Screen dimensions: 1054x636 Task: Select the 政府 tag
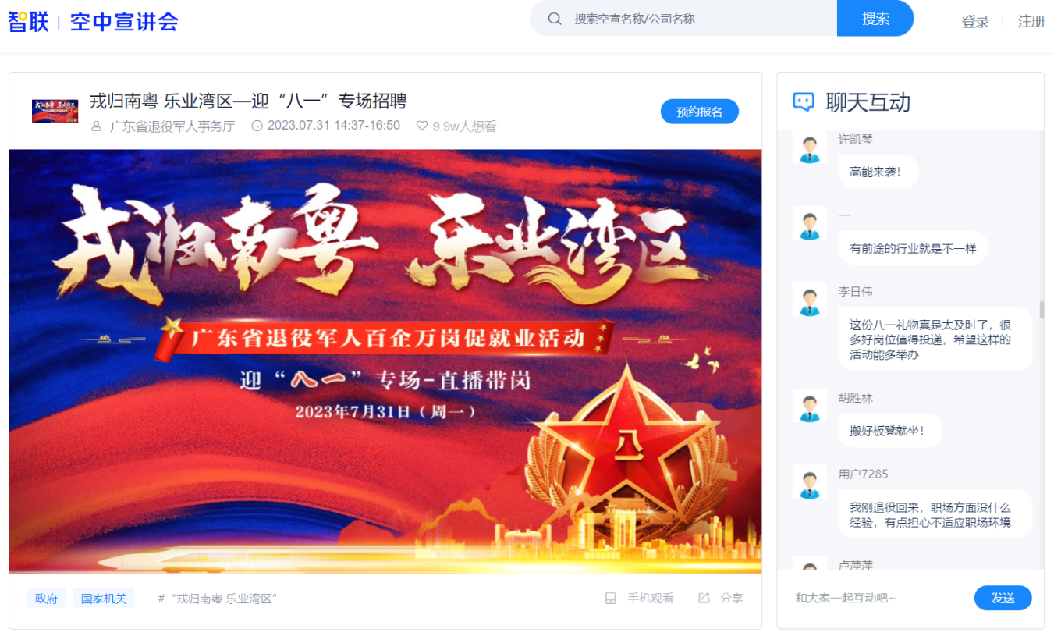pos(46,599)
